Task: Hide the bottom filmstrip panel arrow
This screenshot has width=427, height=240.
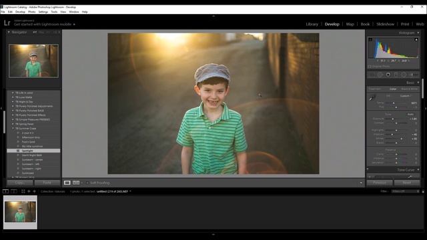Action: pyautogui.click(x=213, y=234)
